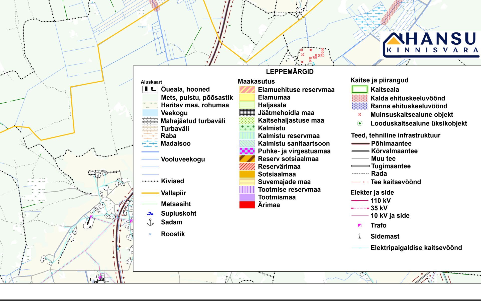Click the Muinsuskaitsealune objekt red symbol
Image resolution: width=481 pixels, height=301 pixels.
pyautogui.click(x=360, y=115)
